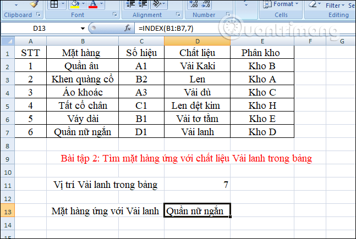356x239 pixels.
Task: Click 'Mặt hàng ứng với Vải lanh' label
Action: [x=105, y=211]
